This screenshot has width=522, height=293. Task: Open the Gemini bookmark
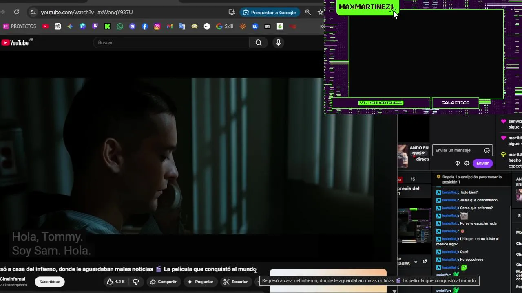[70, 26]
